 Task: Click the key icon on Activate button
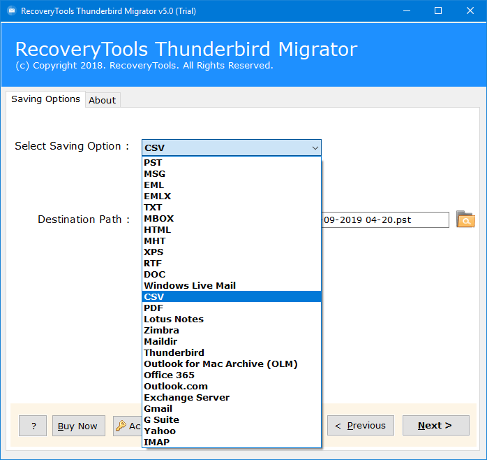121,426
